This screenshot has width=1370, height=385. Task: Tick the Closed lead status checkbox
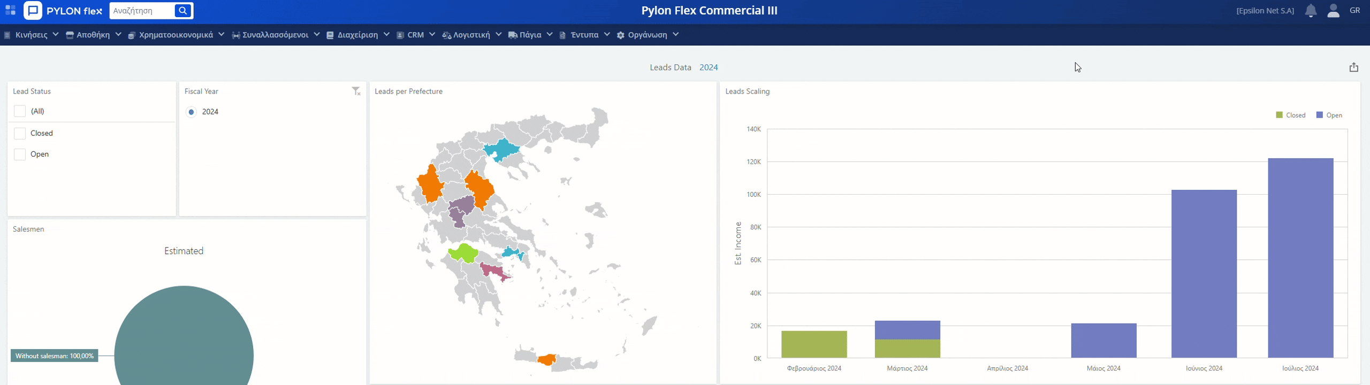tap(20, 133)
